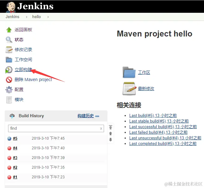This screenshot has height=188, width=204.
Task: Collapse build history with the minus icon
Action: [97, 116]
